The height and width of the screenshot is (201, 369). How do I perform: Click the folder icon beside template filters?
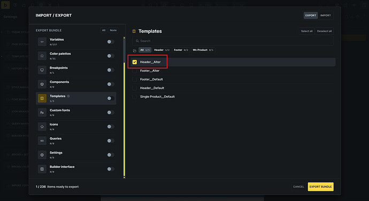point(135,51)
